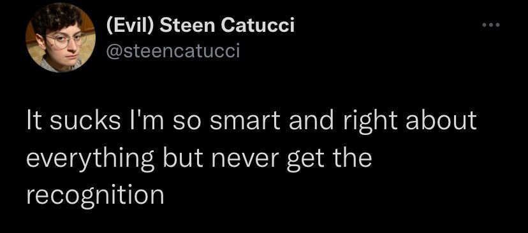Open the three-dot more options menu
This screenshot has height=233, width=528.
[491, 25]
